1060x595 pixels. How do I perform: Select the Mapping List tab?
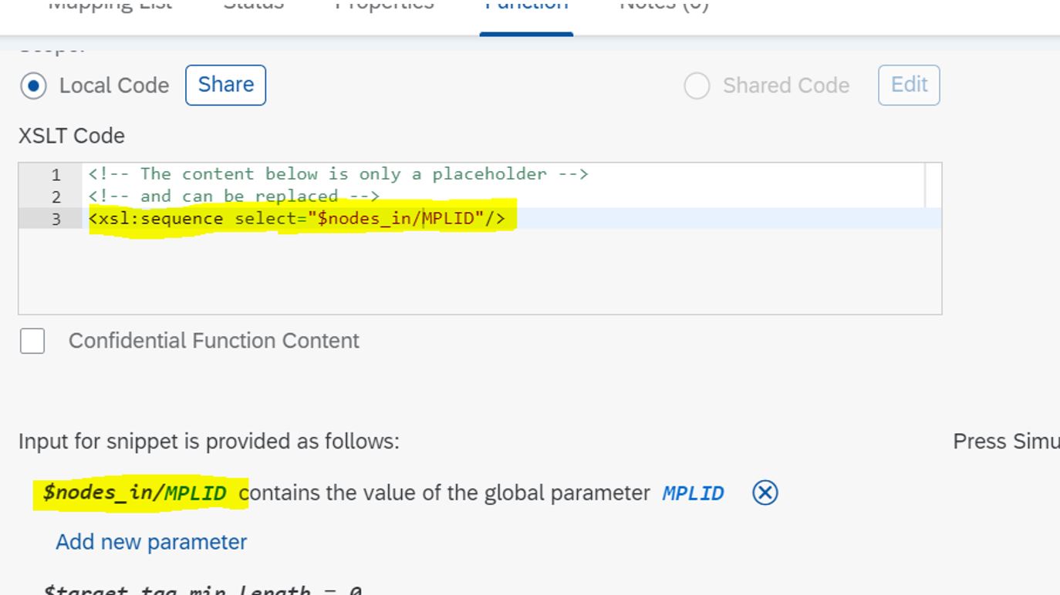tap(111, 6)
